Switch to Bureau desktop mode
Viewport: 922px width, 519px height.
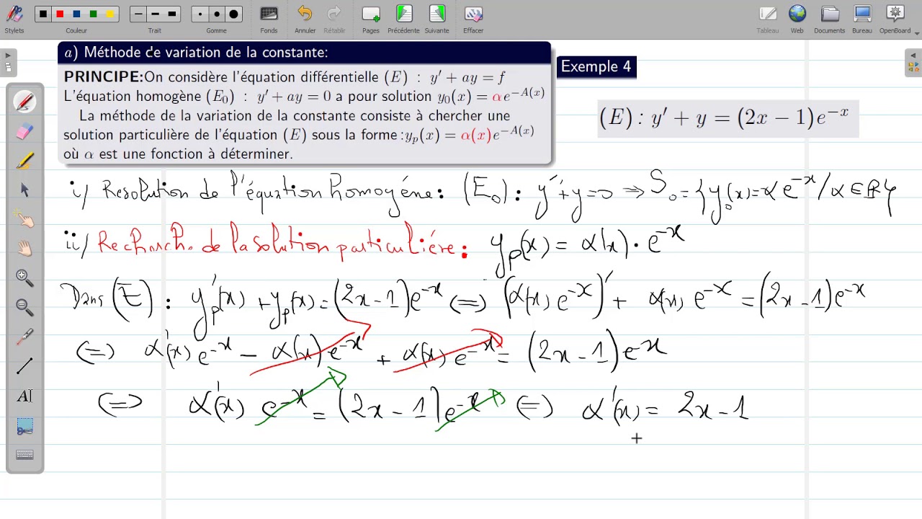coord(862,19)
